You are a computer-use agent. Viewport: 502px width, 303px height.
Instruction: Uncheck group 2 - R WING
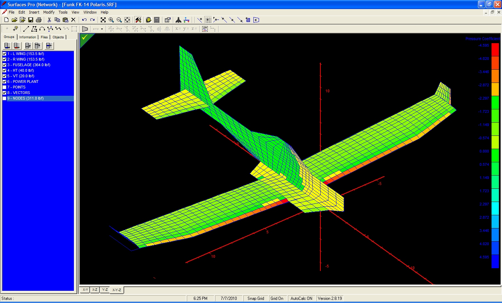tap(4, 59)
